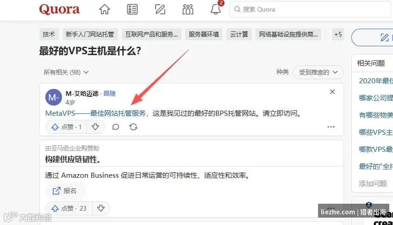
Task: Go to the Home feed icon
Action: (104, 10)
